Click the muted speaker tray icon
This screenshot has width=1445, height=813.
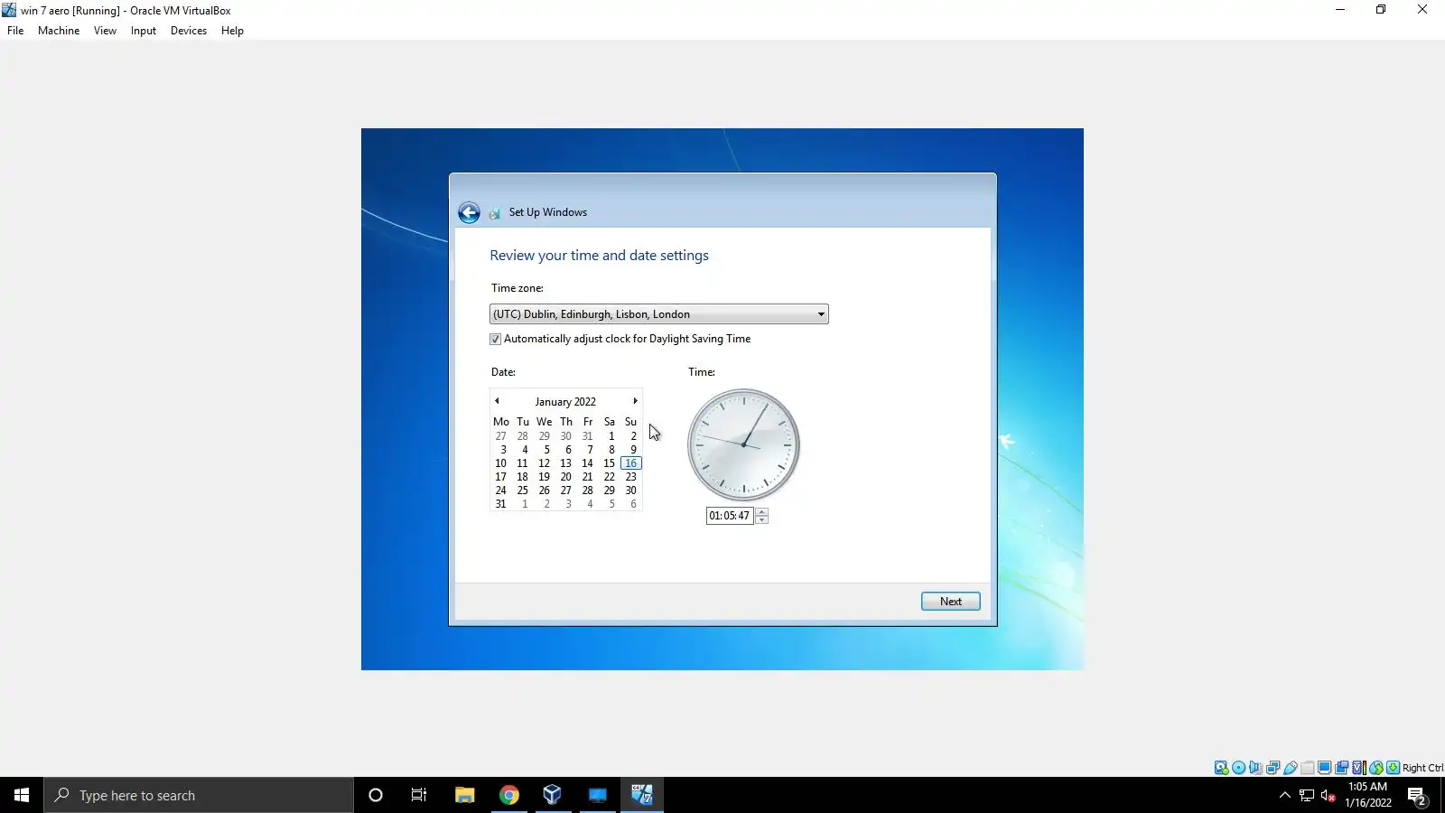(x=1328, y=796)
